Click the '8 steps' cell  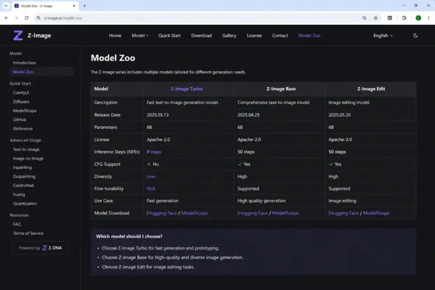(x=154, y=152)
